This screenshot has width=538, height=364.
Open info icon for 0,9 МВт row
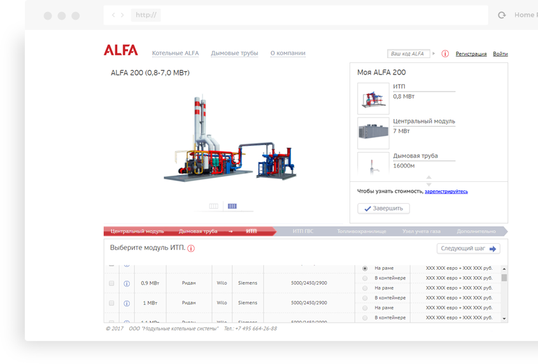(127, 284)
